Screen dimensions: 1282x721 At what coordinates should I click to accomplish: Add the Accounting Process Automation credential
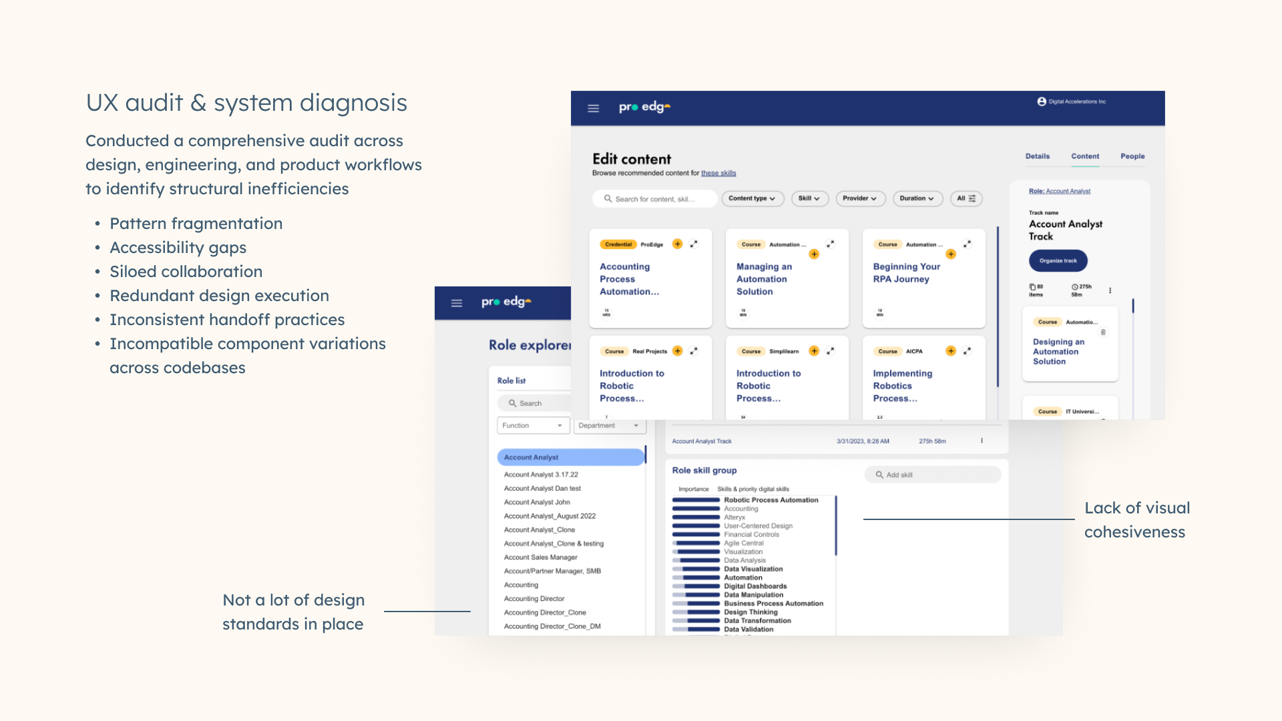pyautogui.click(x=677, y=244)
